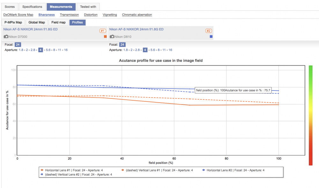Image resolution: width=319 pixels, height=188 pixels.
Task: Open the Tested with tab
Action: pyautogui.click(x=88, y=7)
